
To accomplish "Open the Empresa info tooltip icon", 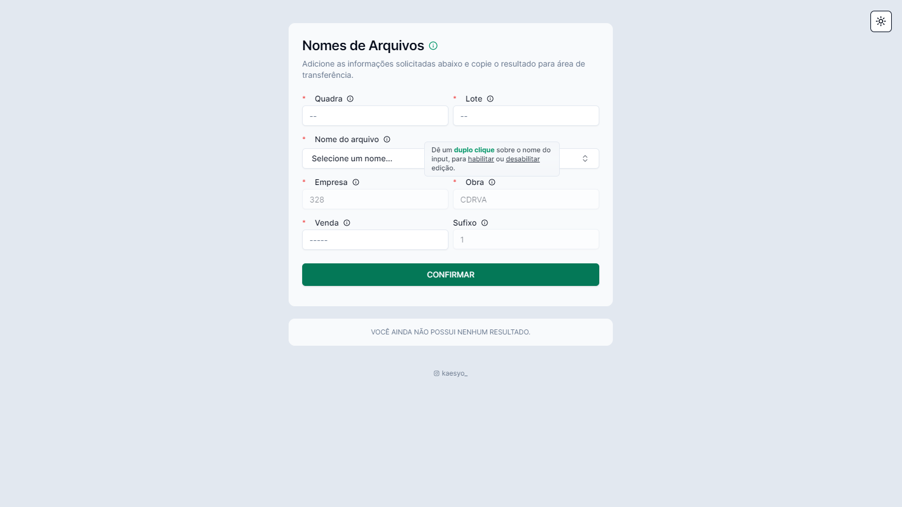I will point(356,182).
